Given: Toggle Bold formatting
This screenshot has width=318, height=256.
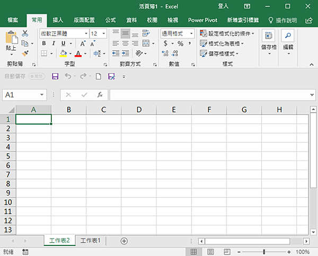Looking at the screenshot, I should coord(44,43).
